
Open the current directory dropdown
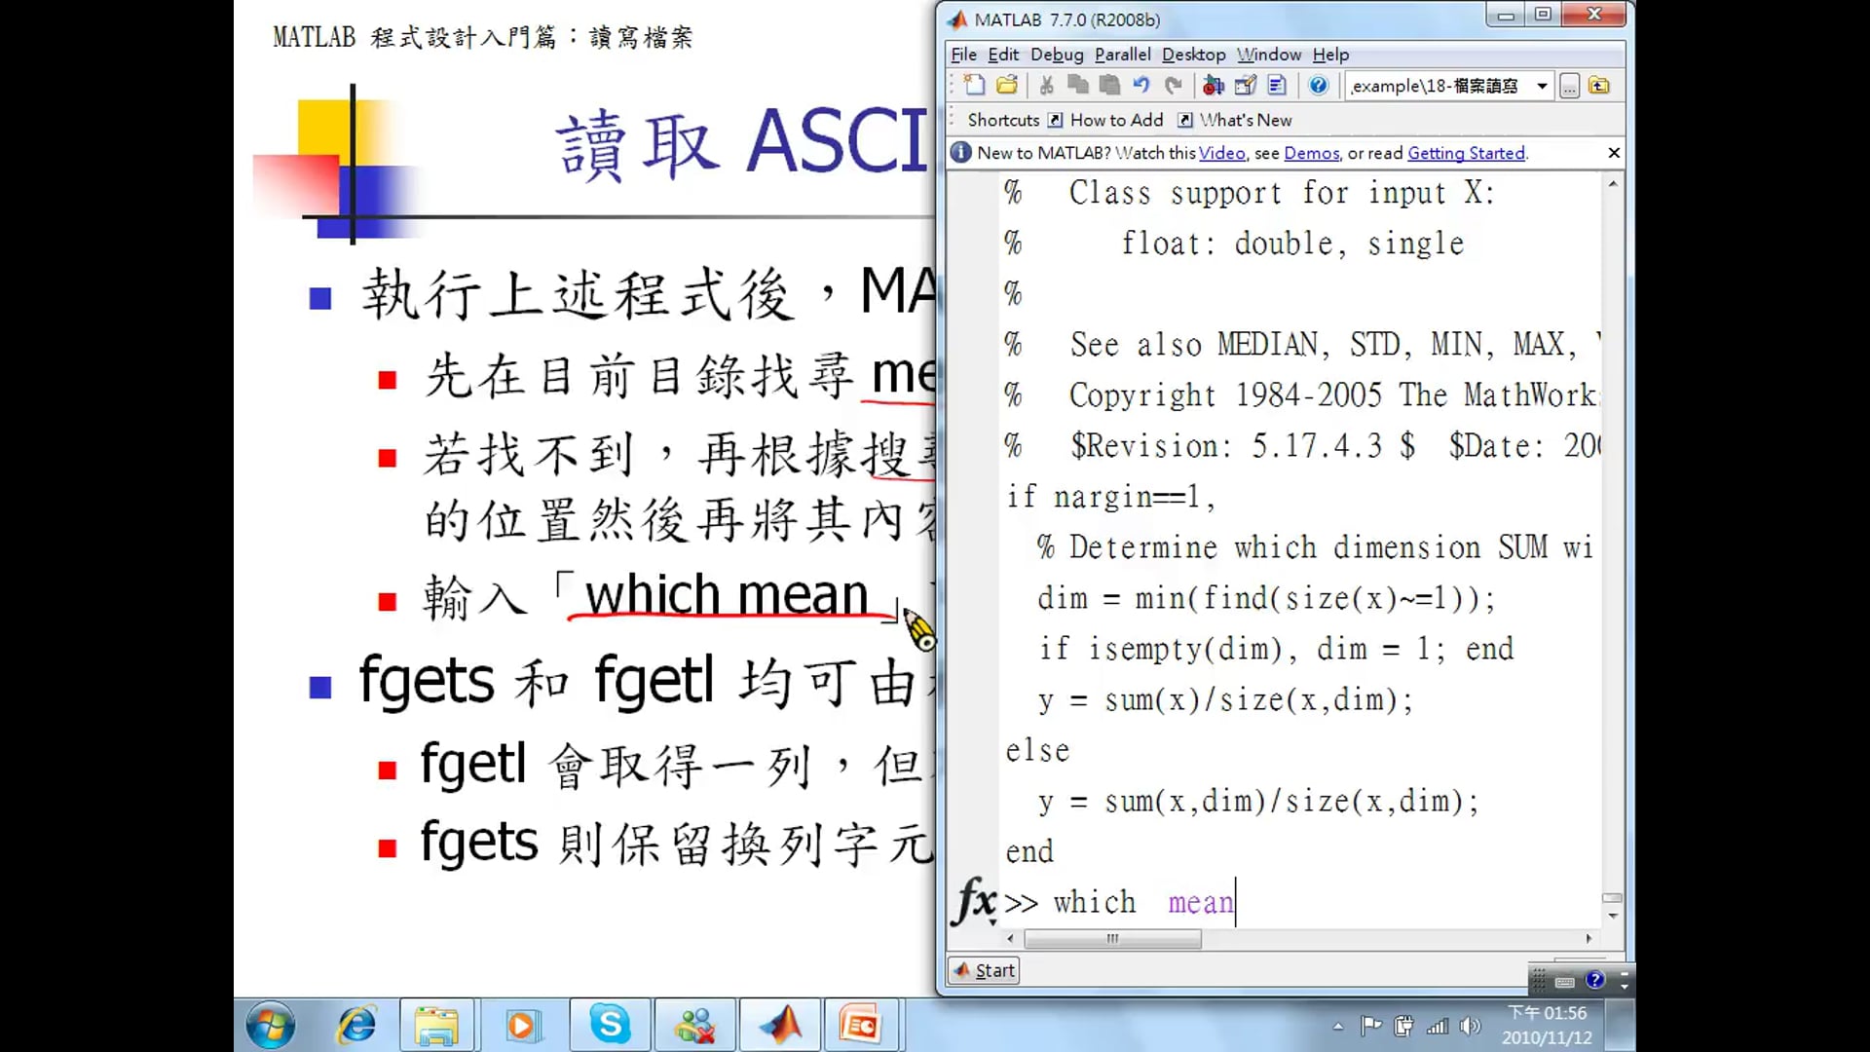tap(1543, 86)
